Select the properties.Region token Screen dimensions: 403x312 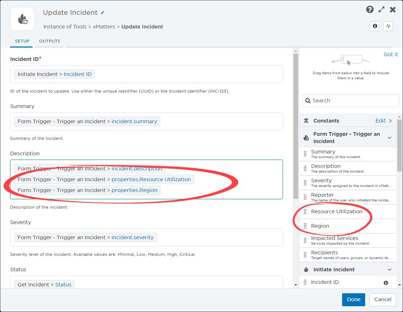[x=87, y=190]
